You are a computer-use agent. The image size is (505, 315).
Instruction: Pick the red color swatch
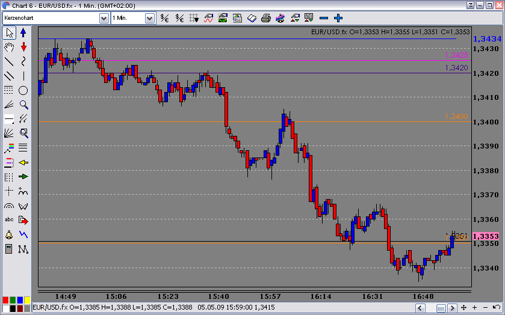[x=5, y=301]
